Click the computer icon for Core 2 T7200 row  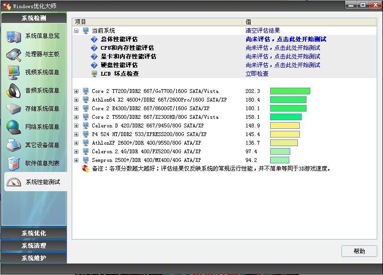86,91
